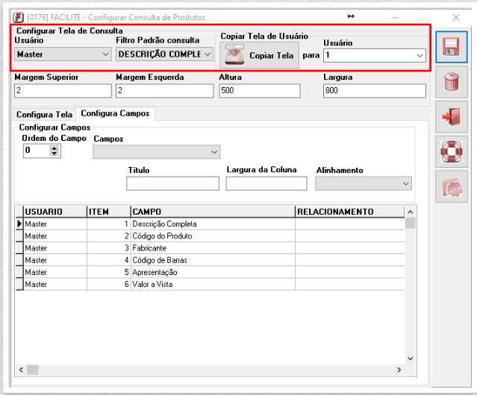Click the item number 3 cell
This screenshot has width=477, height=395.
109,248
